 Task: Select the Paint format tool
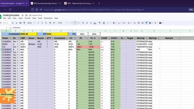click(x=24, y=23)
